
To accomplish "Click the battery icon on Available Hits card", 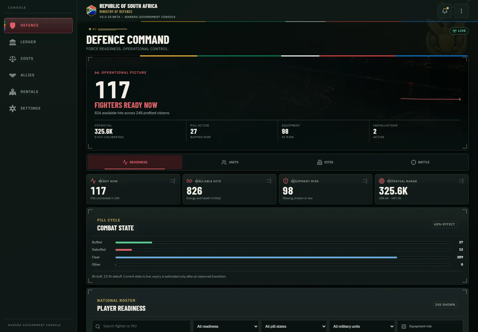I will 190,181.
